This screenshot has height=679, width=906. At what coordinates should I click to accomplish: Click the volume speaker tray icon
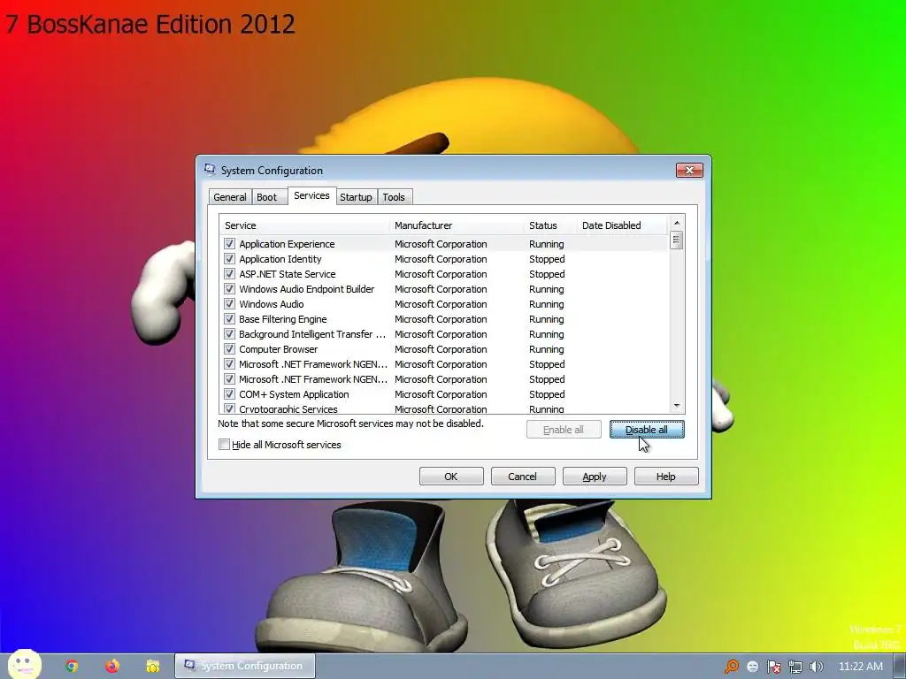816,667
